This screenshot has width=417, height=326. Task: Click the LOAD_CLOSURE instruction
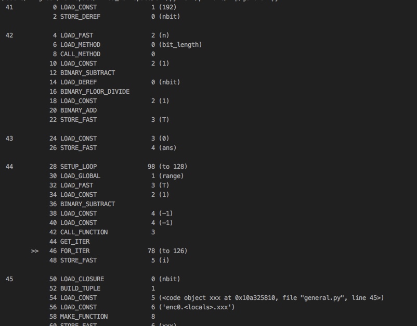tap(82, 279)
